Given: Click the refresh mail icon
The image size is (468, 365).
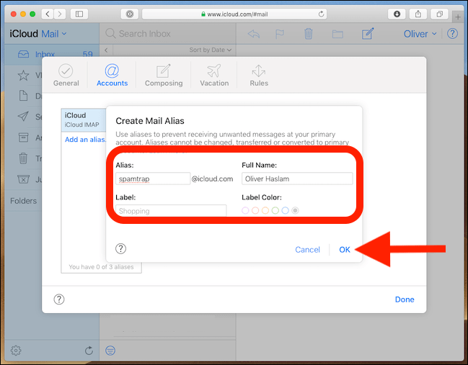Looking at the screenshot, I should pyautogui.click(x=89, y=351).
